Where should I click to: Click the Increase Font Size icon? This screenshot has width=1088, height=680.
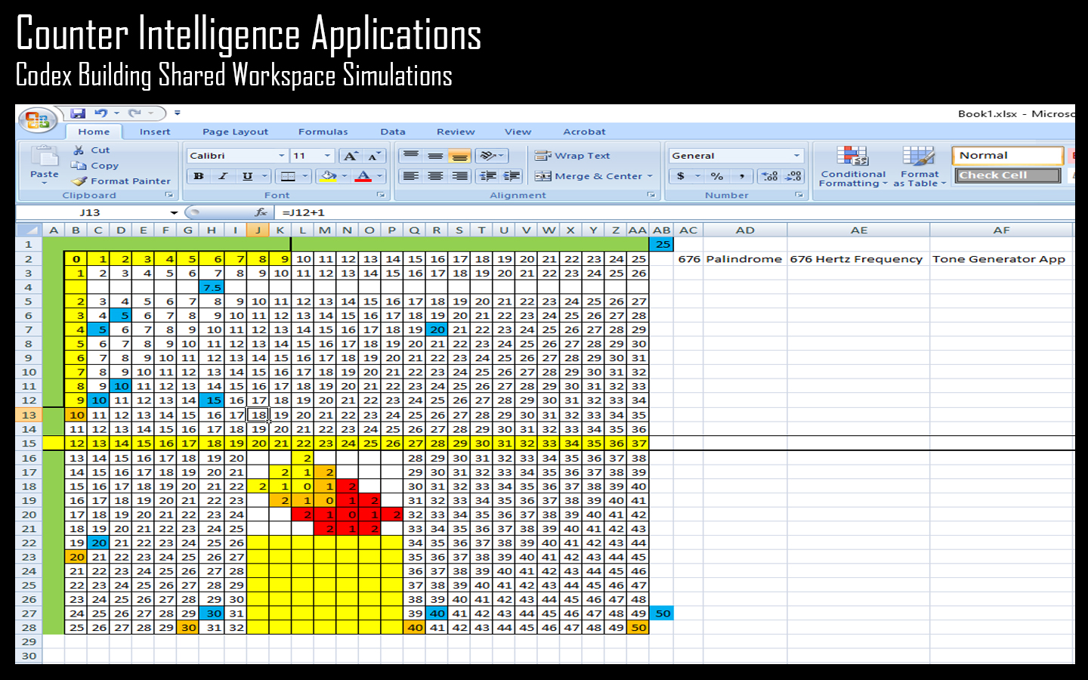click(351, 156)
